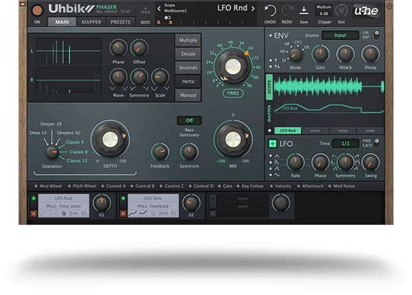Click the green plus icon beside LFO
Screen dimensions: 412x295
click(272, 143)
